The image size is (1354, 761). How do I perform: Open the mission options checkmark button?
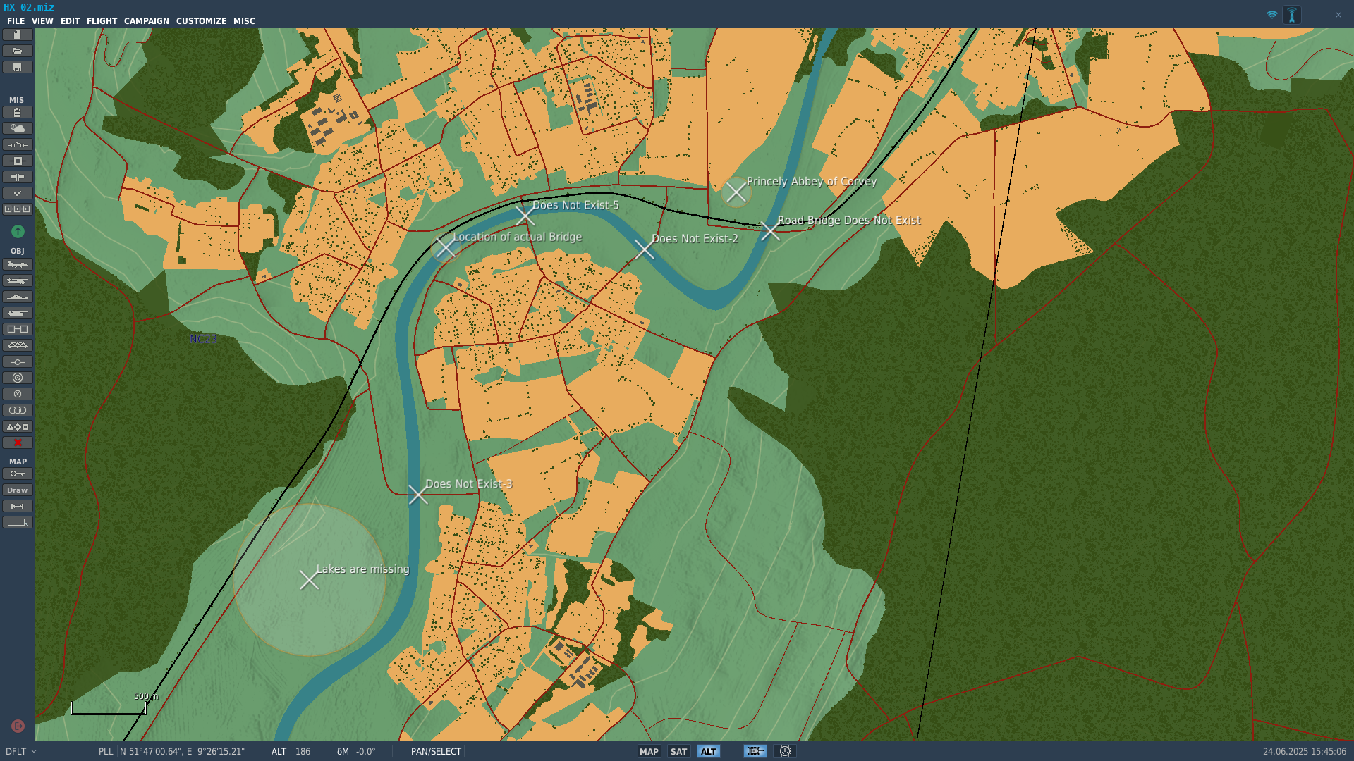point(18,193)
